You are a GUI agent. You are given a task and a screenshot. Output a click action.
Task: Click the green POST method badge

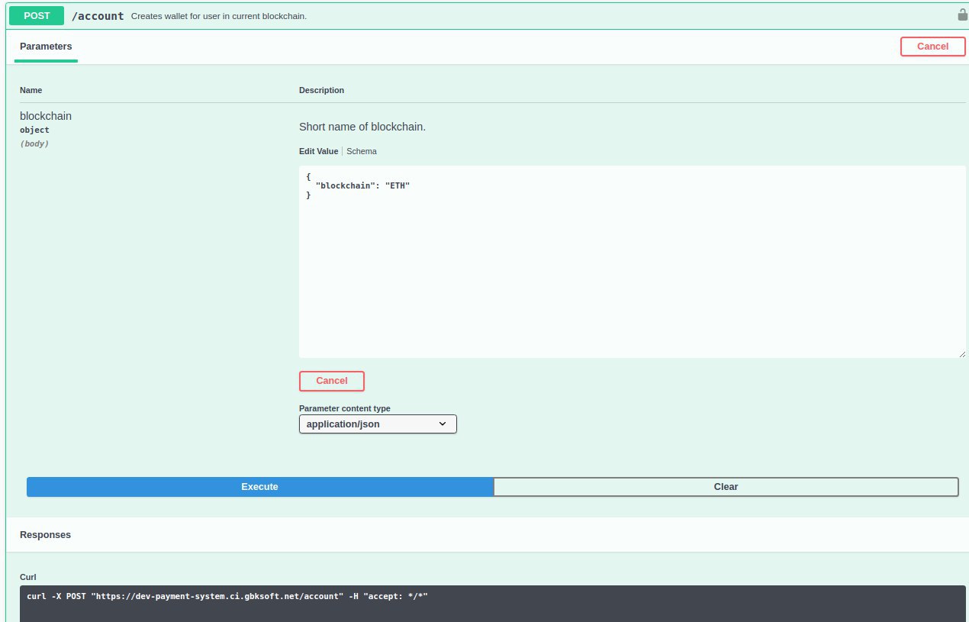[x=37, y=15]
